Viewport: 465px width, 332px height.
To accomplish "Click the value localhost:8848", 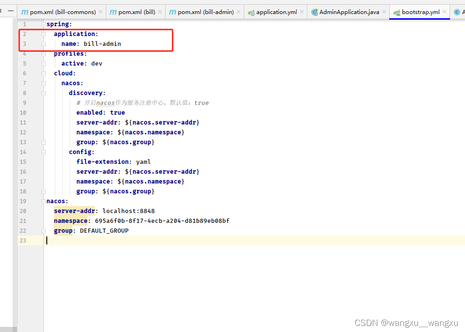I will (129, 211).
